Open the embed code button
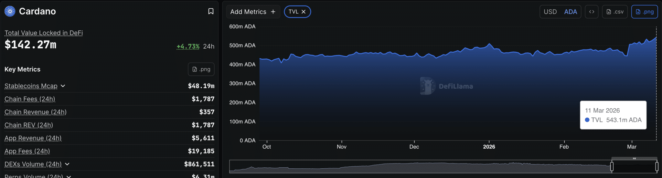This screenshot has width=662, height=178. pos(592,12)
